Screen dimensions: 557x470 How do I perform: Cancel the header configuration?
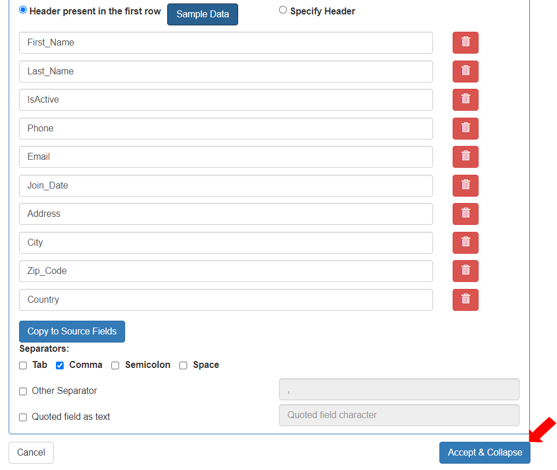(x=31, y=452)
